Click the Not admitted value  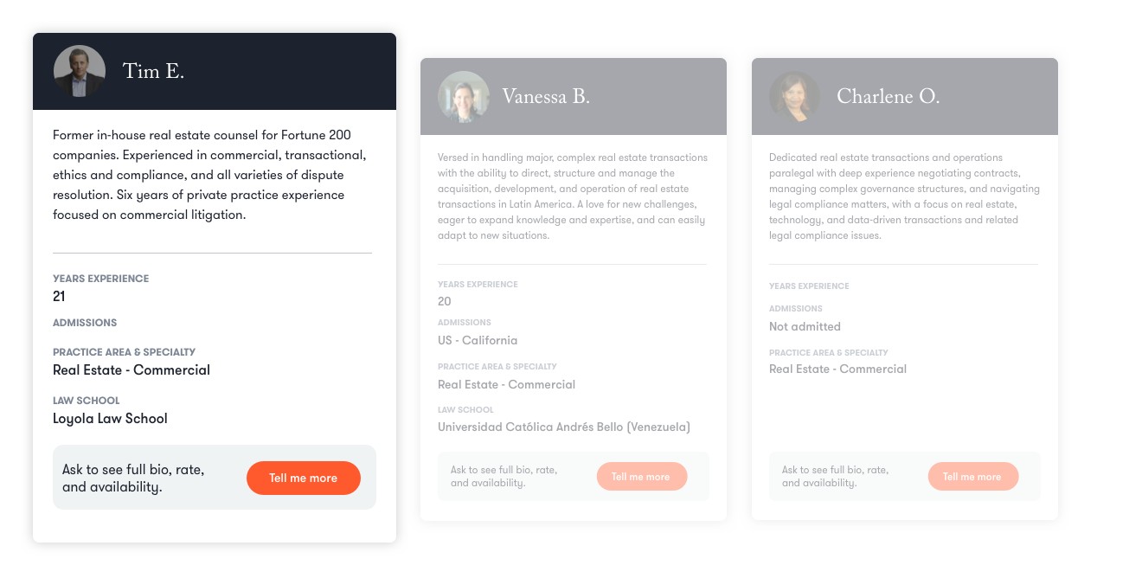[x=805, y=326]
